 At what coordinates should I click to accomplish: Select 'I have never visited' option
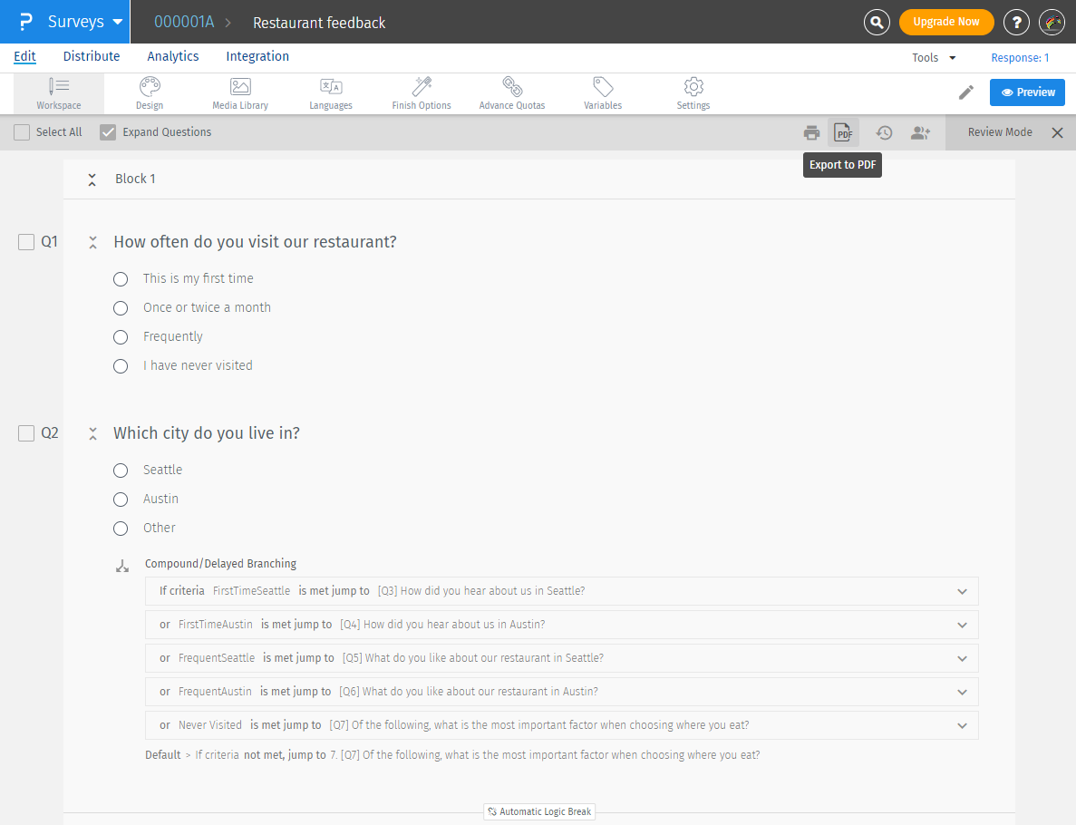pyautogui.click(x=121, y=366)
